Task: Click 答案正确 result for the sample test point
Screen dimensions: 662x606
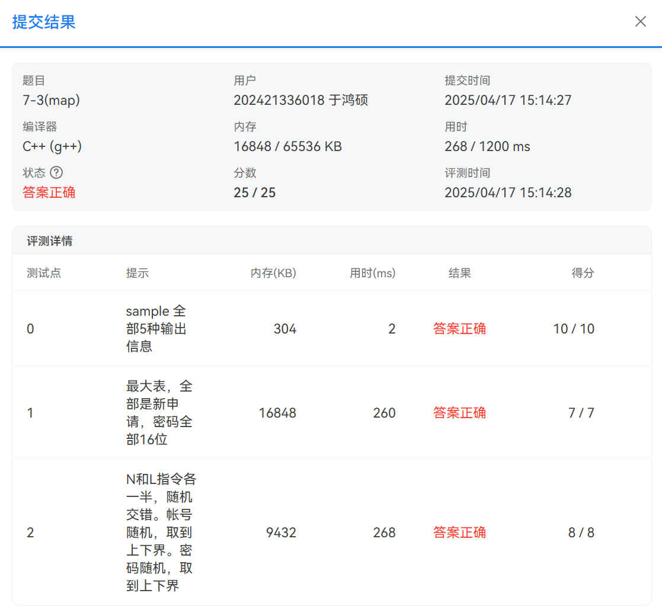Action: coord(459,329)
